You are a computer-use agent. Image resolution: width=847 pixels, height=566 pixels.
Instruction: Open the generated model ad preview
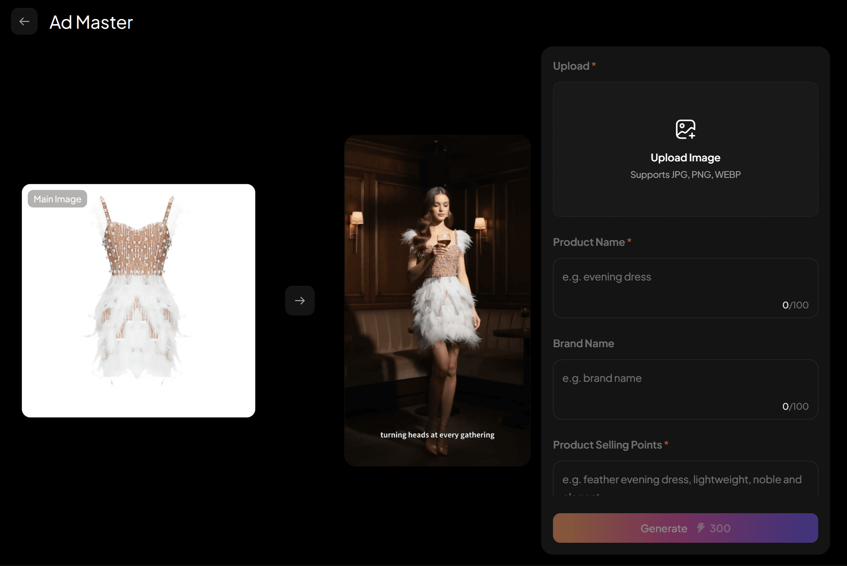pyautogui.click(x=437, y=296)
